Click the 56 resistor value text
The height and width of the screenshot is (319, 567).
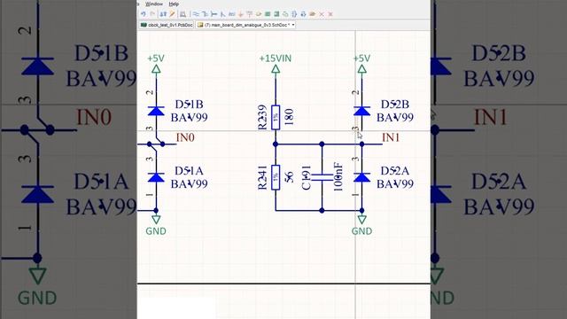tap(289, 177)
